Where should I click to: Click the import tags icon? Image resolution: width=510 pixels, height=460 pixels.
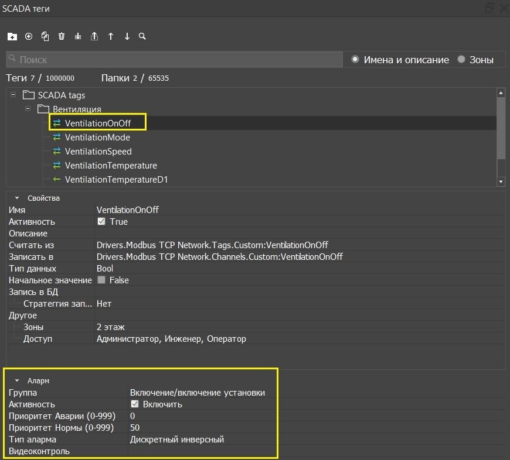pyautogui.click(x=78, y=36)
